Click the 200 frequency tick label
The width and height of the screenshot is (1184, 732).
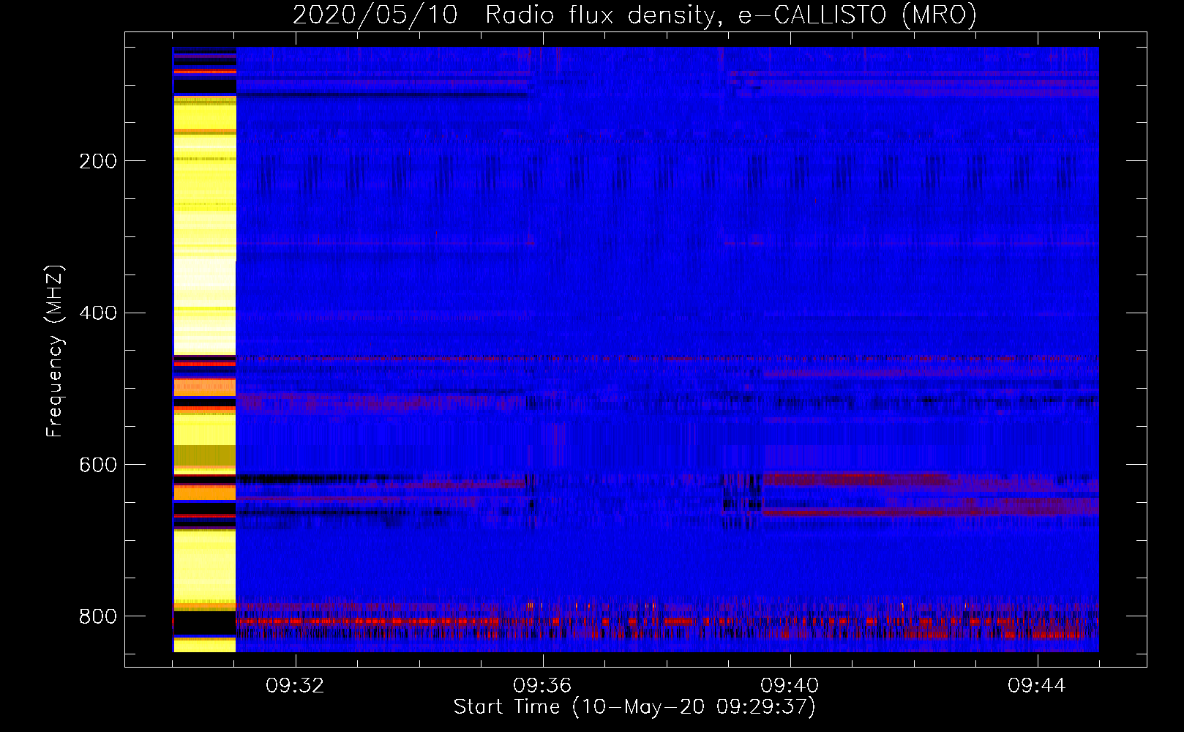(x=98, y=161)
